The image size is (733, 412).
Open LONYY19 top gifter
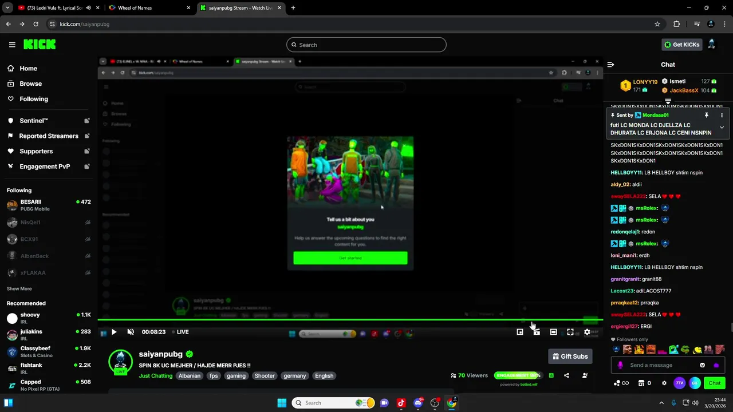point(640,86)
